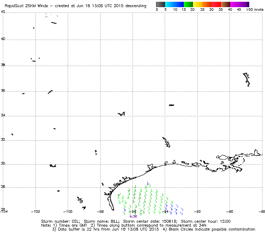265x232 pixels.
Task: Click latitude label 42 on the left axis
Action: [3, 12]
